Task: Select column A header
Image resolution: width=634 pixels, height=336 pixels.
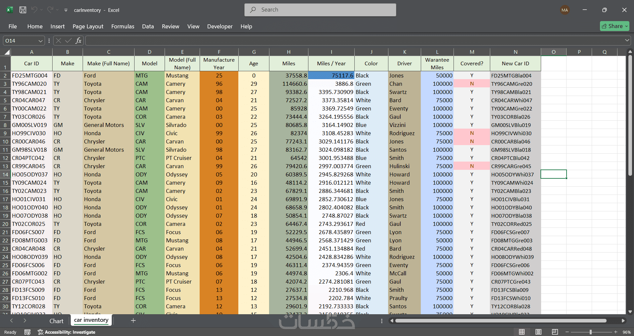Action: 32,52
